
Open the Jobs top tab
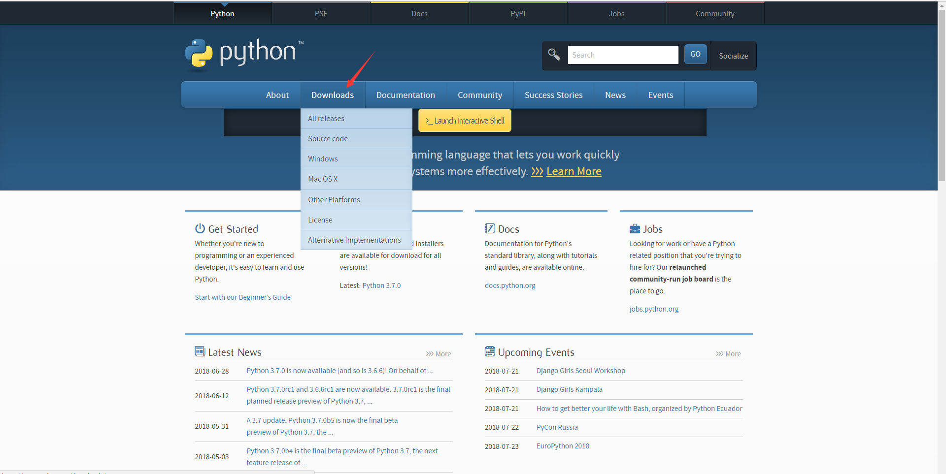[616, 13]
